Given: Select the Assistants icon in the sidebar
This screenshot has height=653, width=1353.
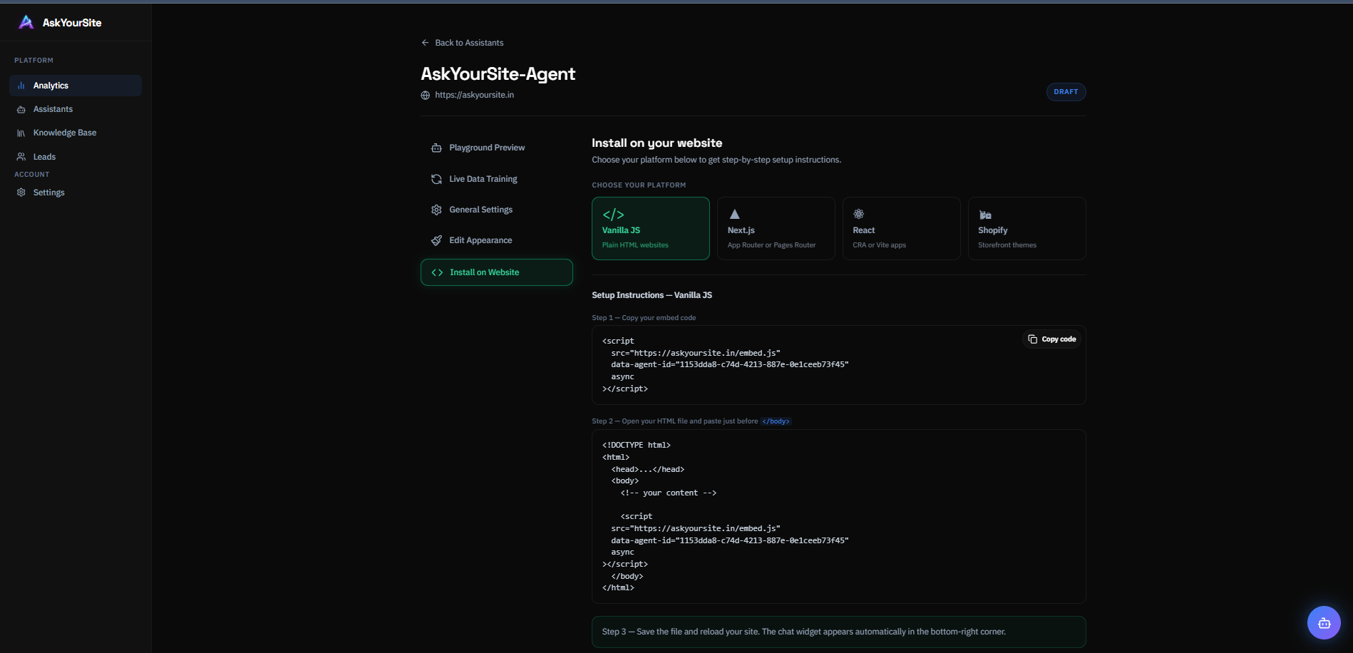Looking at the screenshot, I should pos(21,109).
